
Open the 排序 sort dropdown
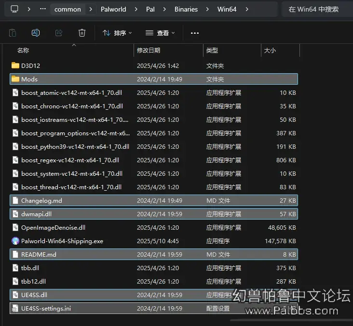click(117, 33)
